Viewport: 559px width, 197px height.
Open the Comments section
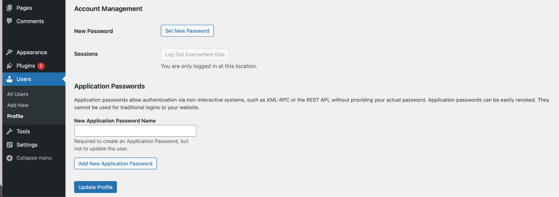pos(30,21)
